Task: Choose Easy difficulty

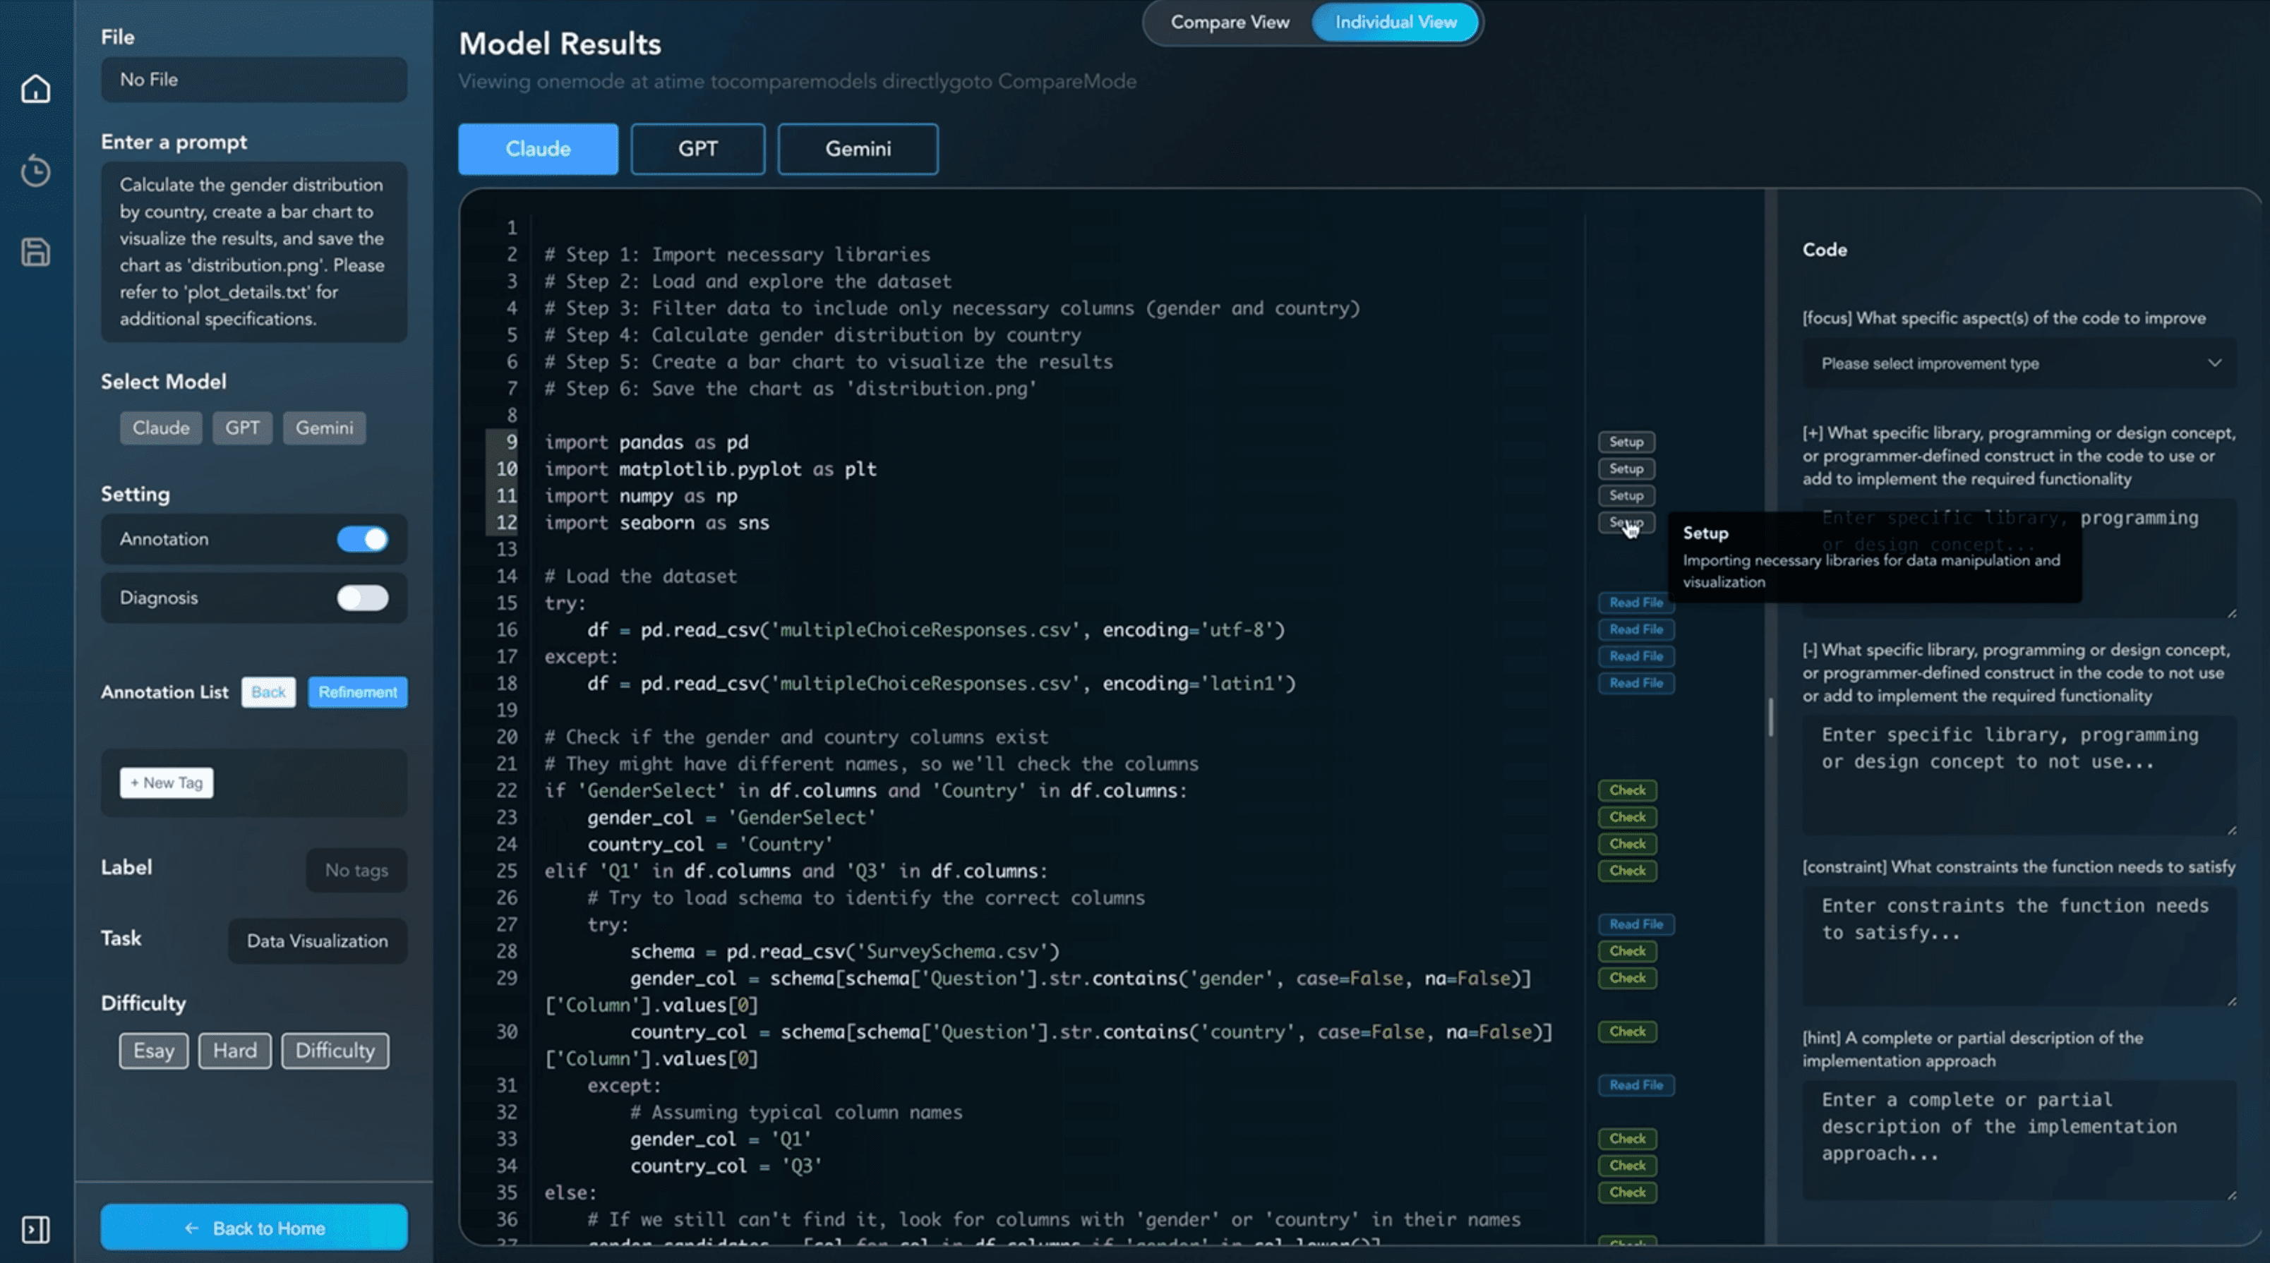Action: [x=153, y=1051]
